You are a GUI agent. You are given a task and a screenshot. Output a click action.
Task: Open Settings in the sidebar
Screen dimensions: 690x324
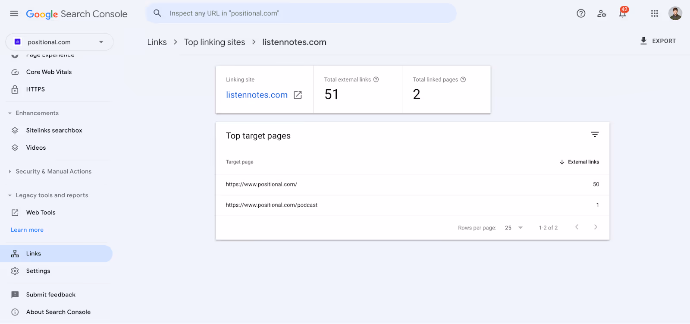click(x=38, y=271)
